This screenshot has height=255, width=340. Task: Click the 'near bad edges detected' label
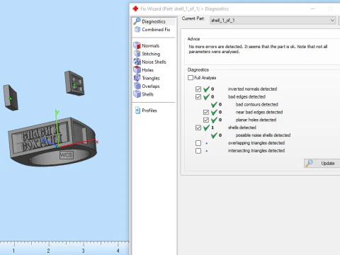(259, 112)
